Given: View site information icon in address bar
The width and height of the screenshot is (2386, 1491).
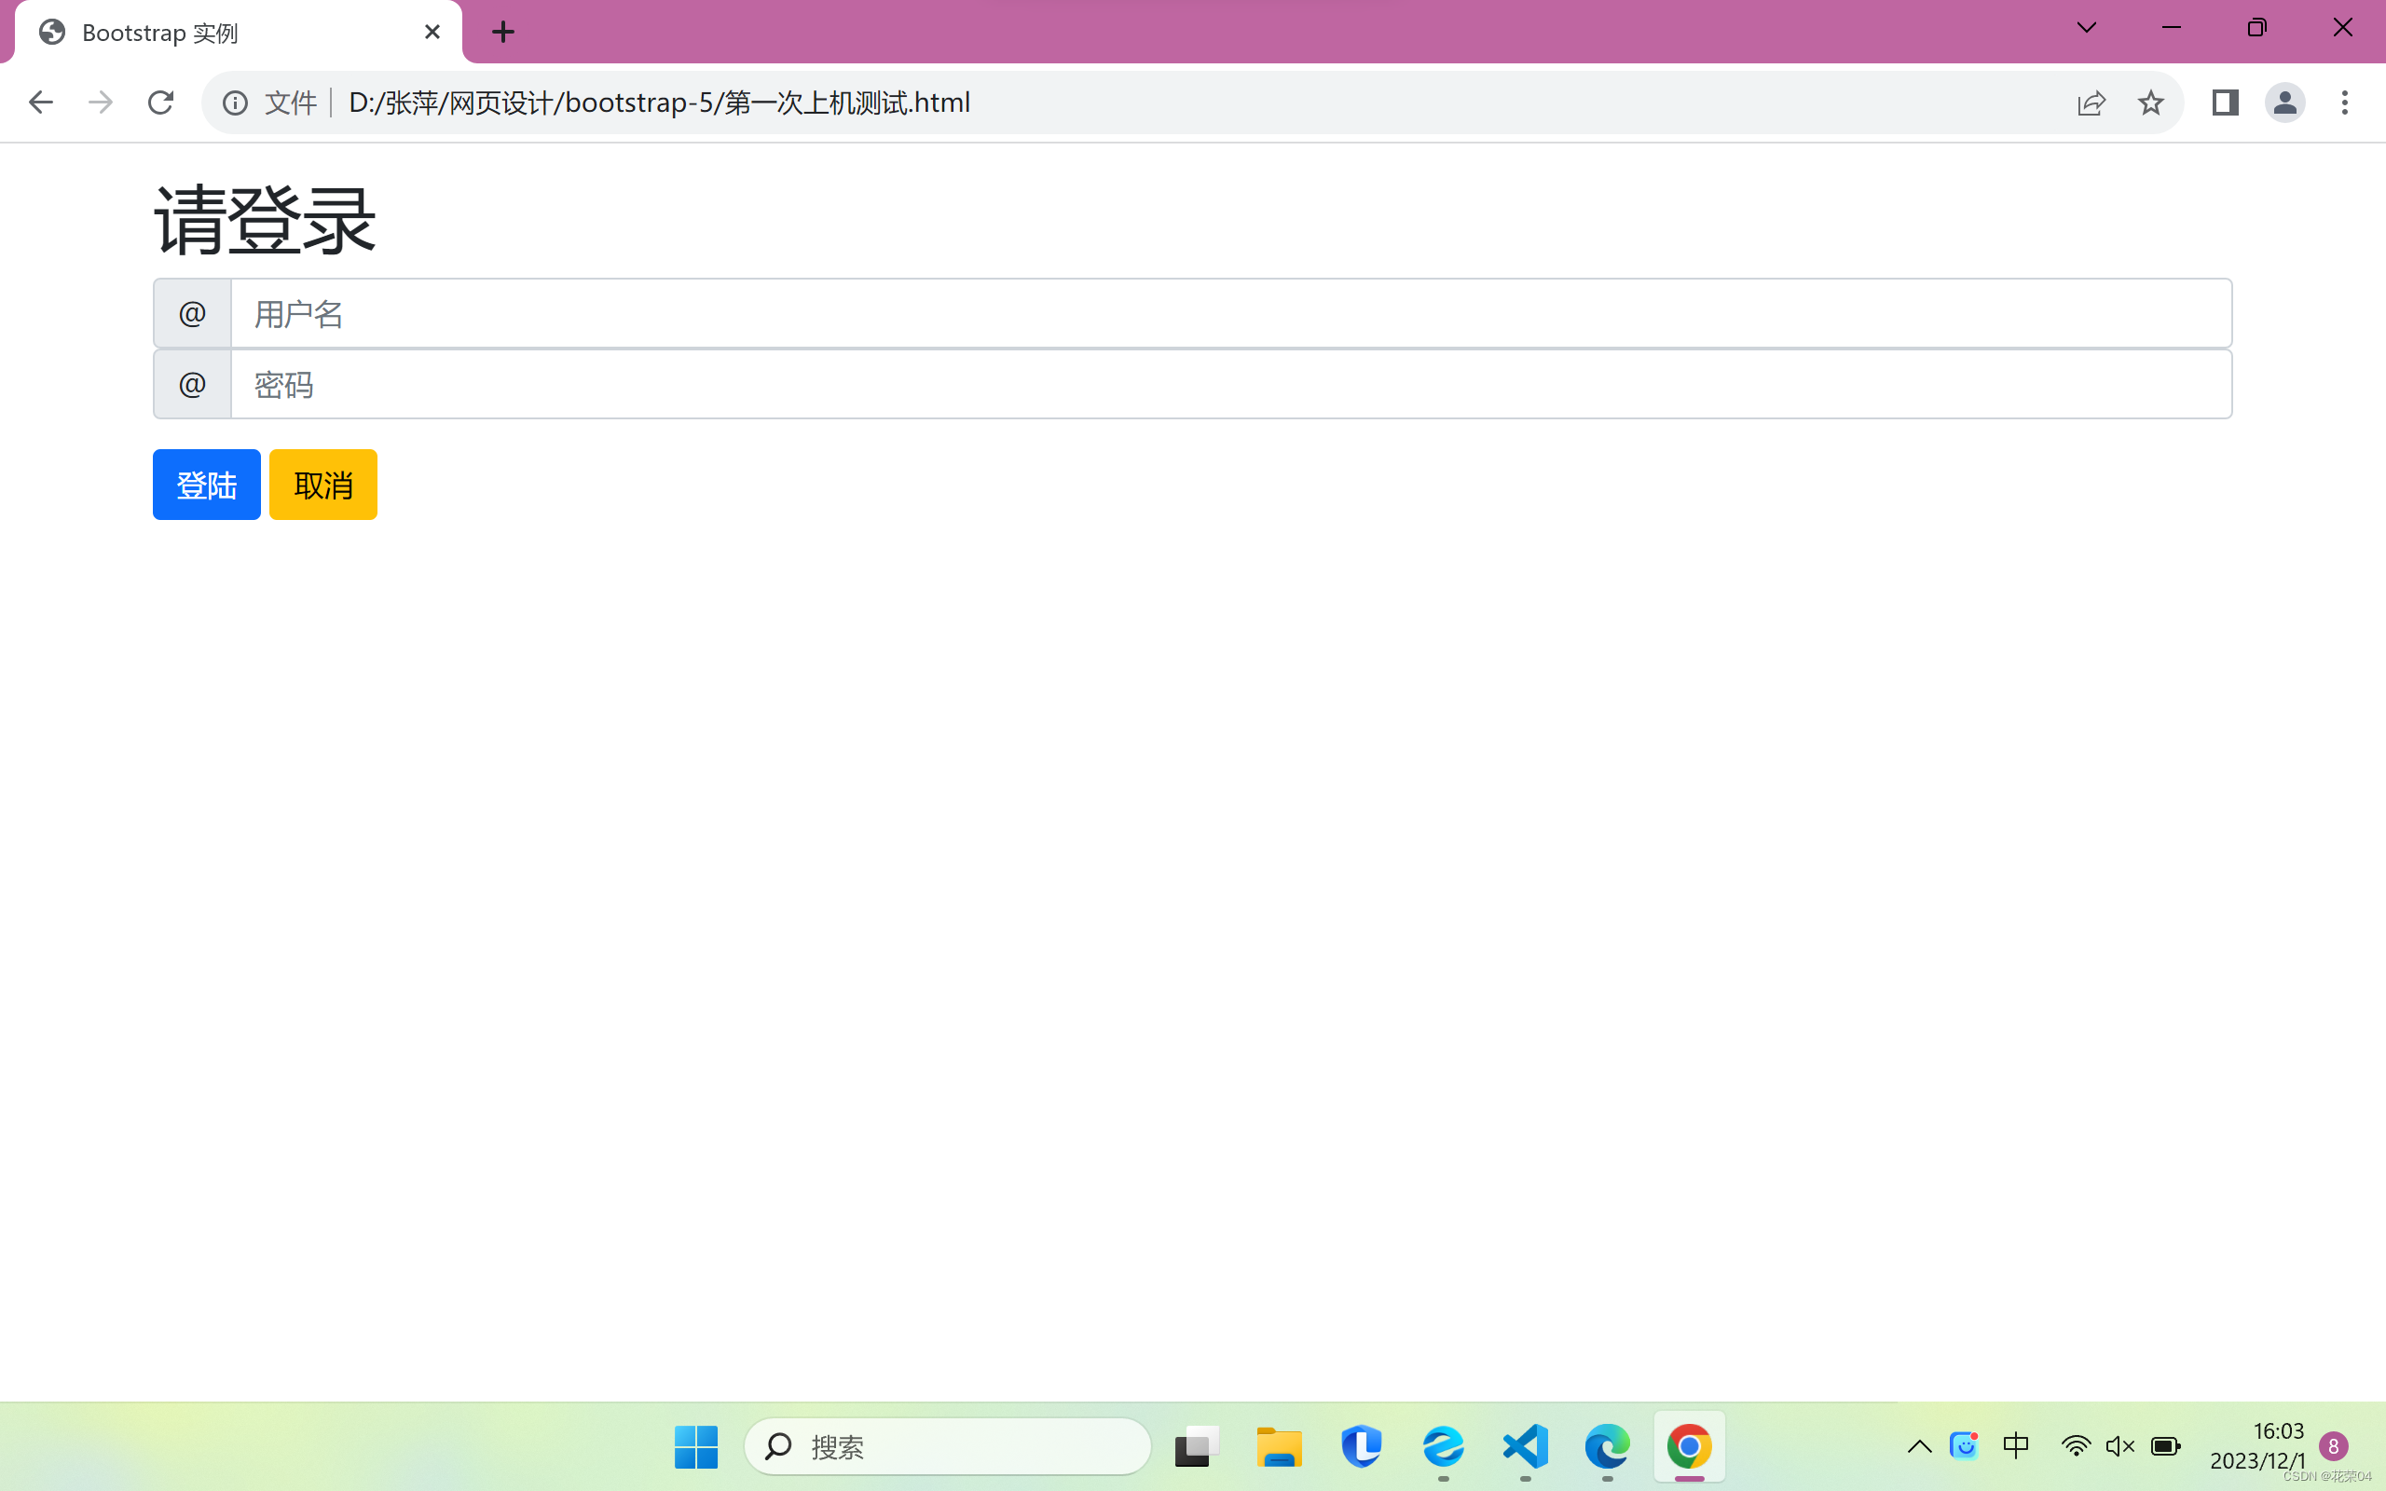Looking at the screenshot, I should coord(235,103).
